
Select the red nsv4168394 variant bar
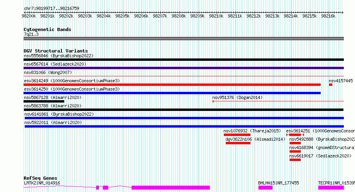pyautogui.click(x=295, y=151)
